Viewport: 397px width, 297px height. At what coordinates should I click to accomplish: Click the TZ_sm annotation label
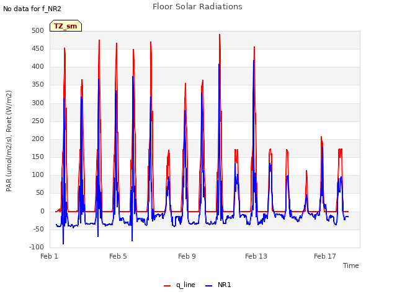[x=66, y=26]
